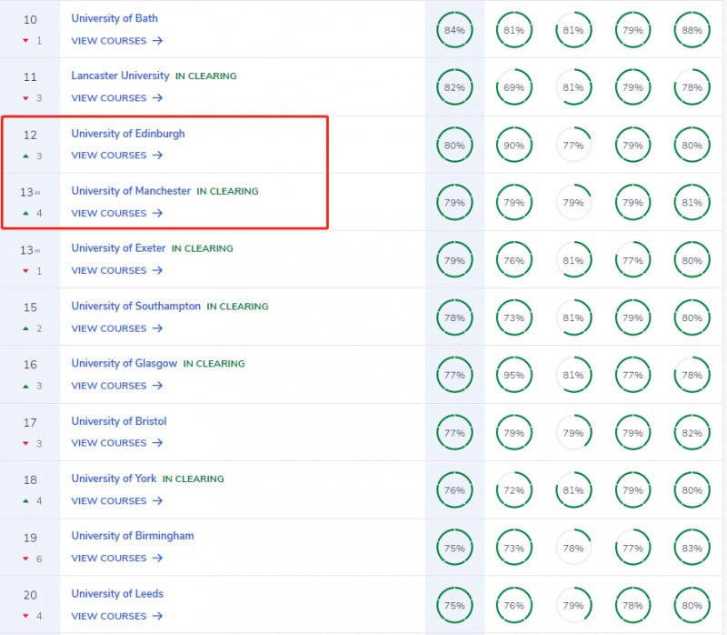The width and height of the screenshot is (727, 635).
Task: Click View Courses for University of Glasgow
Action: 117,386
